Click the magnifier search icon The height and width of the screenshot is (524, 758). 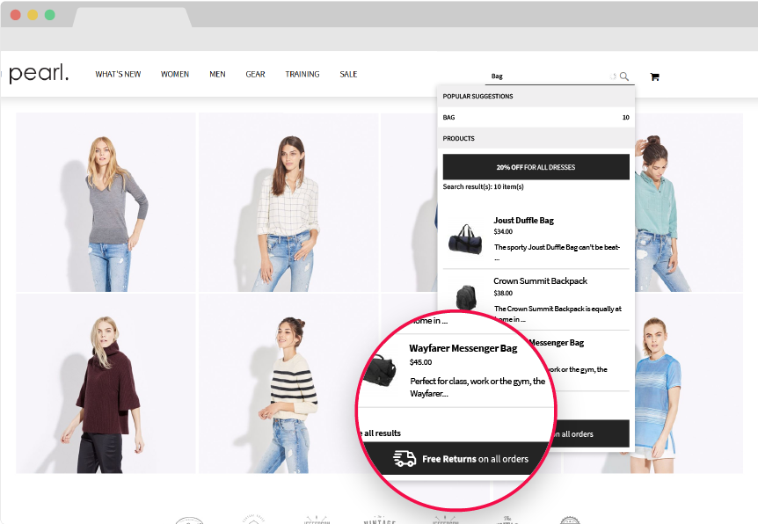624,76
